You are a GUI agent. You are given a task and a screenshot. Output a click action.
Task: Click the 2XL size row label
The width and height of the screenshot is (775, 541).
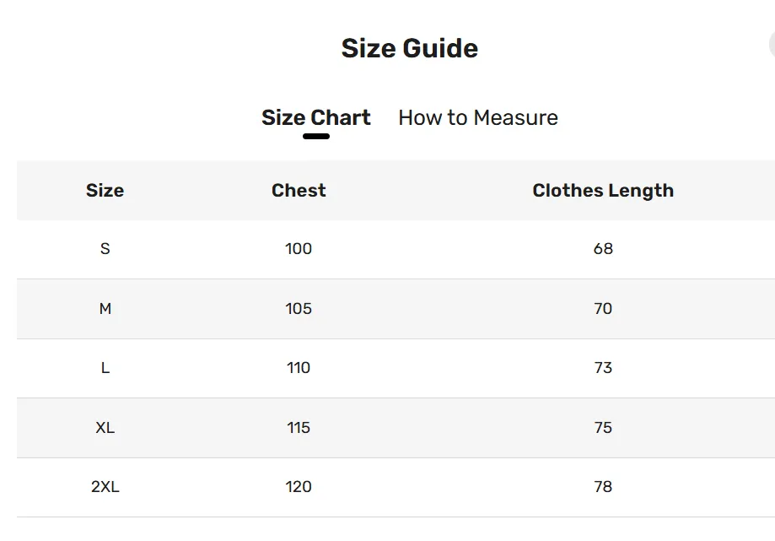(105, 487)
